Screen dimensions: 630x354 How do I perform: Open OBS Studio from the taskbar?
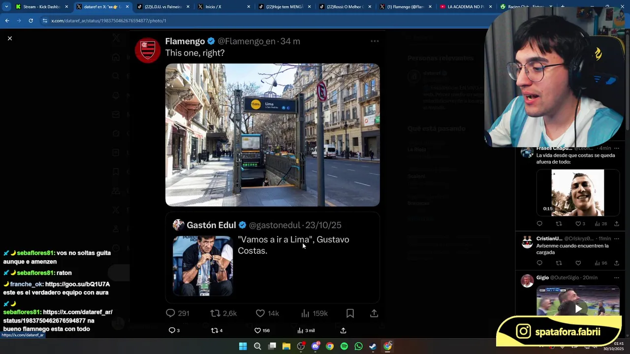click(x=301, y=346)
